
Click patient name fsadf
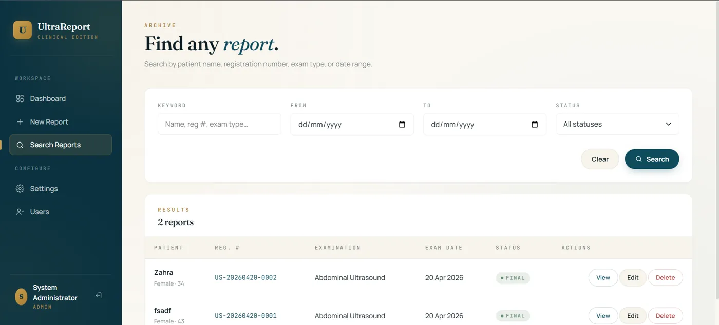pos(162,311)
